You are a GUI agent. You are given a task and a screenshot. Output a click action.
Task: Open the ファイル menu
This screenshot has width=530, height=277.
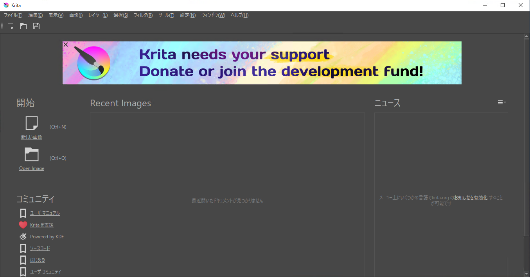pos(13,15)
